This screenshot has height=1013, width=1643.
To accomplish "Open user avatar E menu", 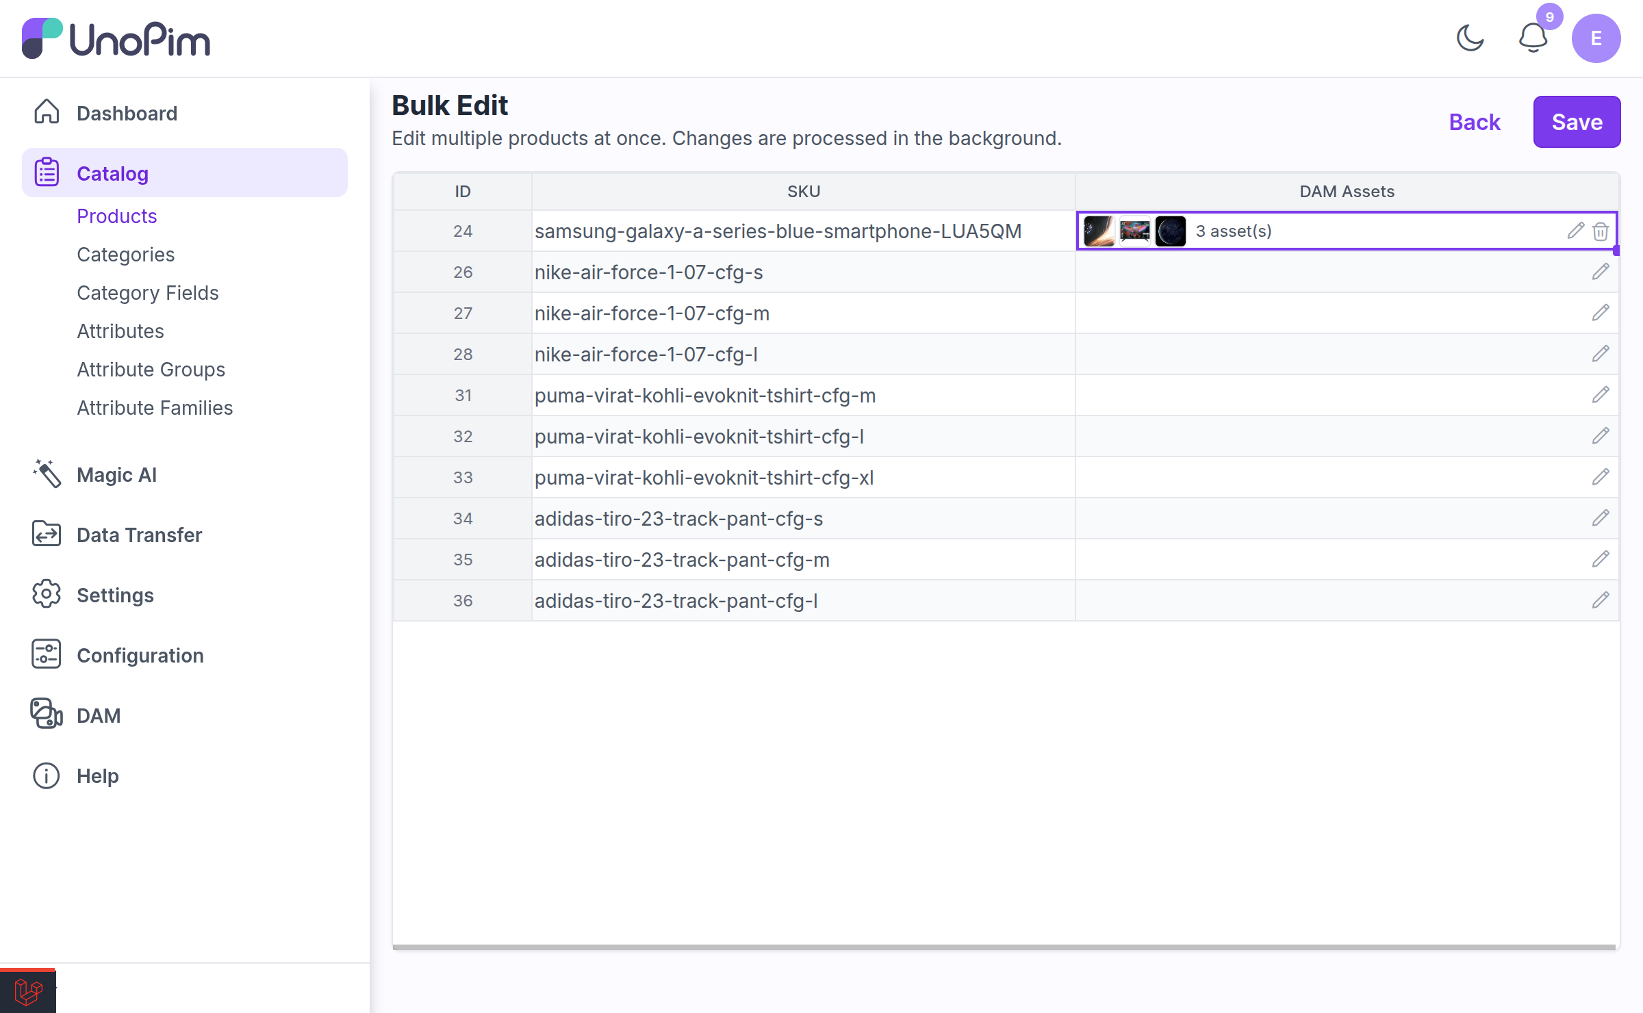I will [1596, 38].
